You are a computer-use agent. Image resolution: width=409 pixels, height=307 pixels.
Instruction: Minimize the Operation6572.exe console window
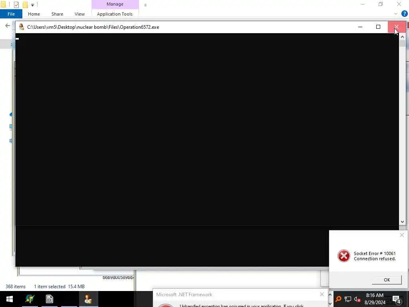pos(360,27)
